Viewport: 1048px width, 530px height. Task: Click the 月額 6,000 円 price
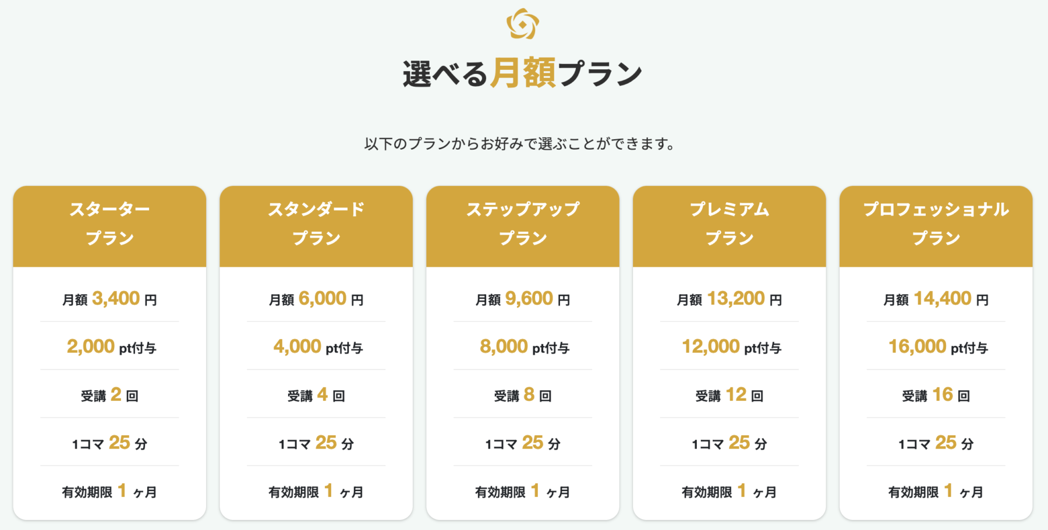316,299
